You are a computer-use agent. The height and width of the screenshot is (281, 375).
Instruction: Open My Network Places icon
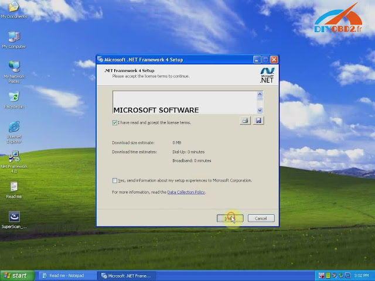point(14,72)
